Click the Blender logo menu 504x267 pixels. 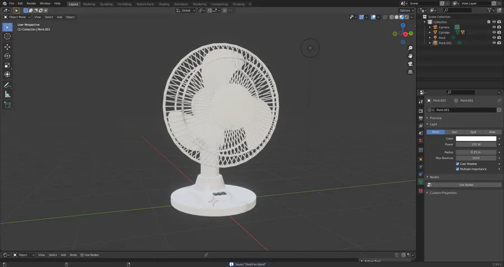[4, 3]
